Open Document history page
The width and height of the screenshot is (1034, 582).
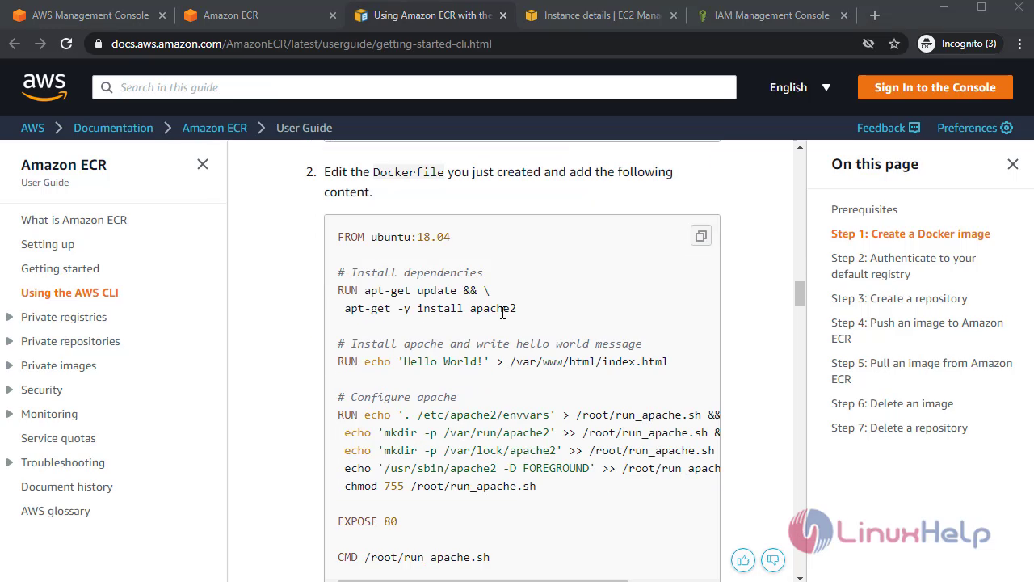pos(67,487)
